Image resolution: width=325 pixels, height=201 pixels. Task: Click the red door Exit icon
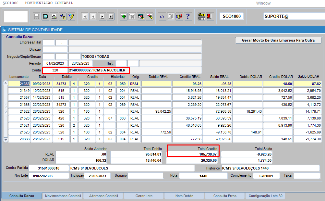pyautogui.click(x=209, y=16)
